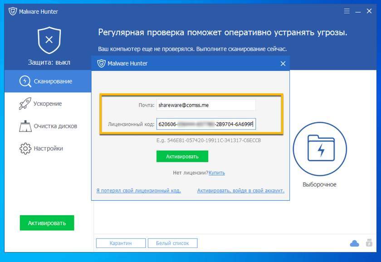
Task: Click the rocket icon beside Ускорение
Action: coord(24,104)
